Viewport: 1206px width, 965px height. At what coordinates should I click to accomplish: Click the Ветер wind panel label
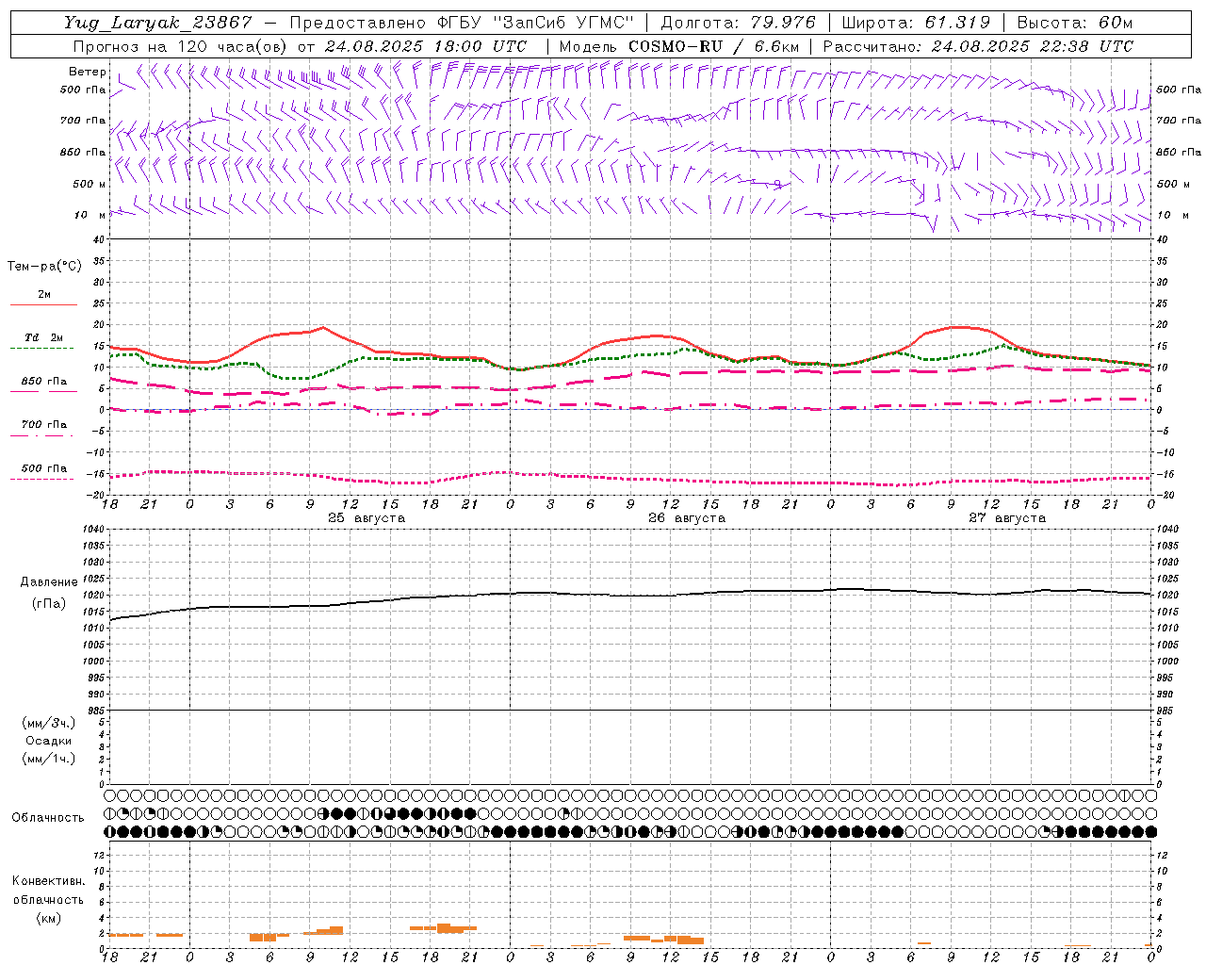88,72
